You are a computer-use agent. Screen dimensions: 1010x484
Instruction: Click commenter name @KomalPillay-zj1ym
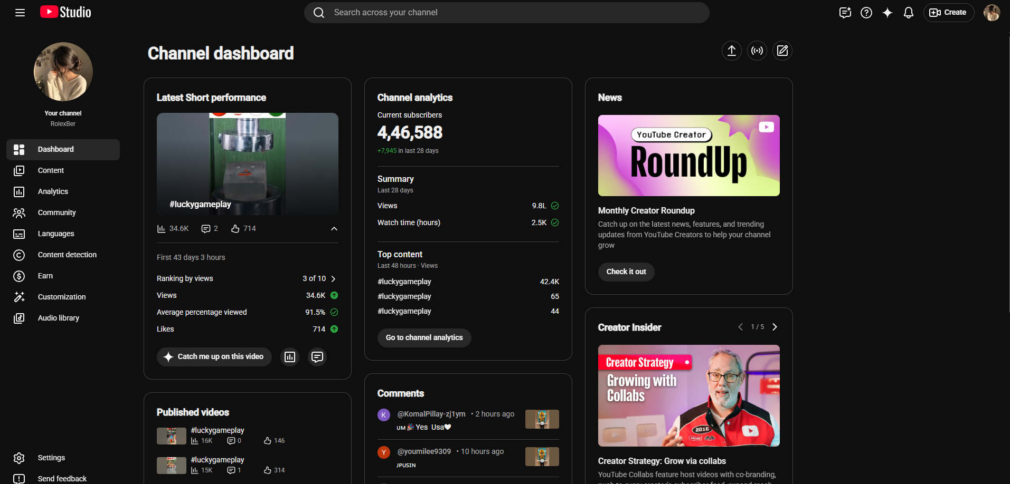(431, 414)
